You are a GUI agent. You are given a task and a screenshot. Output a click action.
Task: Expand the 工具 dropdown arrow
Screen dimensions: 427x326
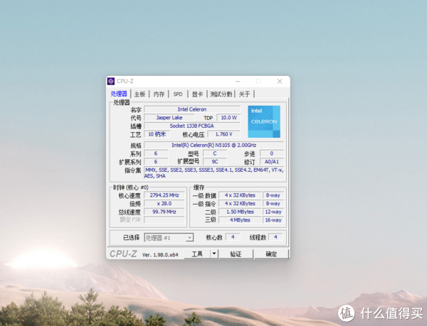tap(214, 254)
